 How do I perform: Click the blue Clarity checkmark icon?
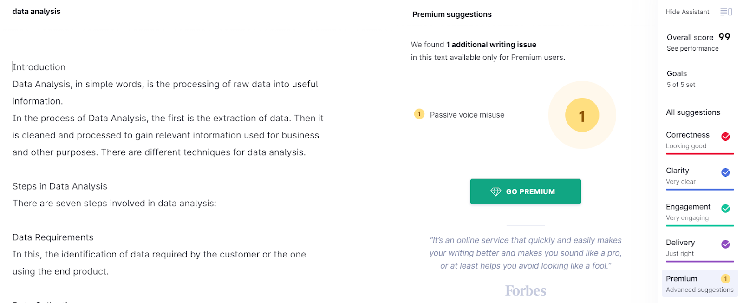point(725,172)
